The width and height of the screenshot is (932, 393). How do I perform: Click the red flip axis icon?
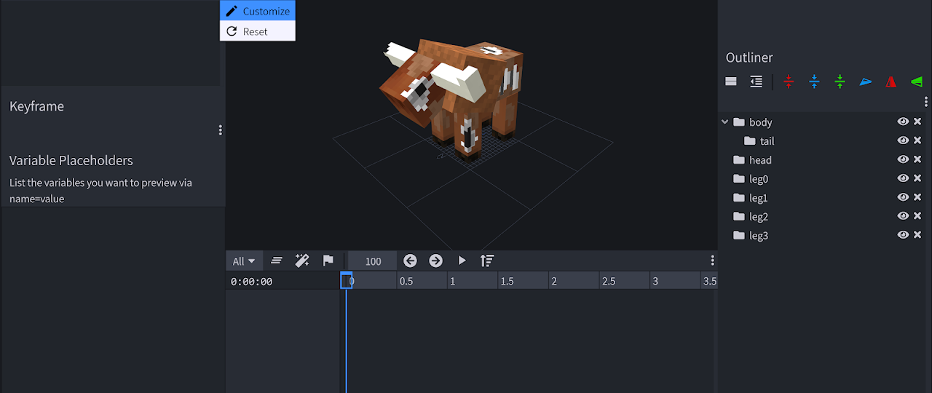890,82
